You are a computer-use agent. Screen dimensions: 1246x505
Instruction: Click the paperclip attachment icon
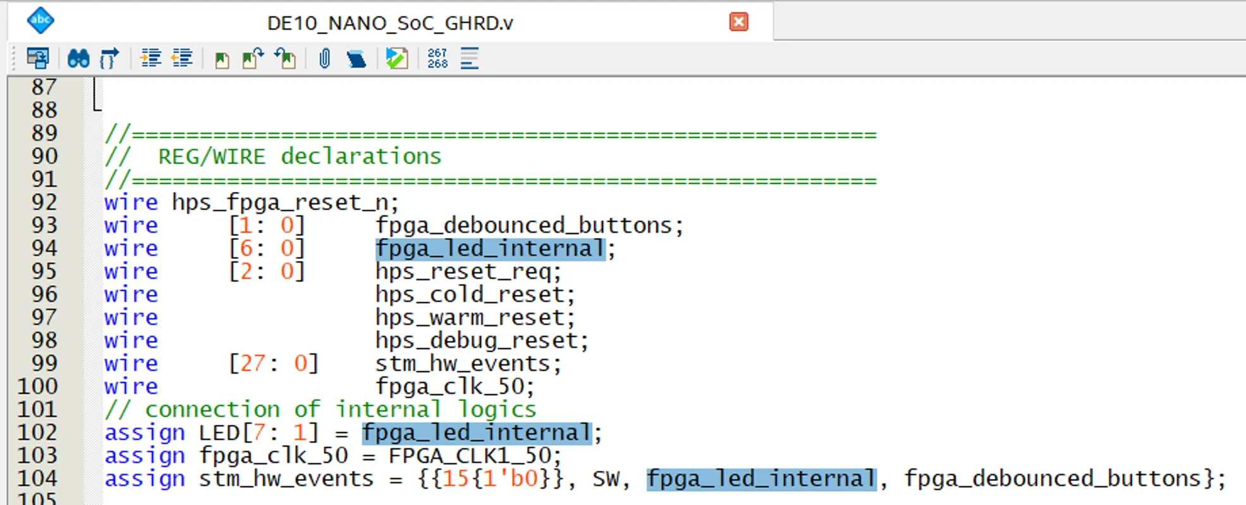324,58
